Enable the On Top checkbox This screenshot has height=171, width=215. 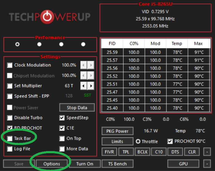[x=62, y=138]
